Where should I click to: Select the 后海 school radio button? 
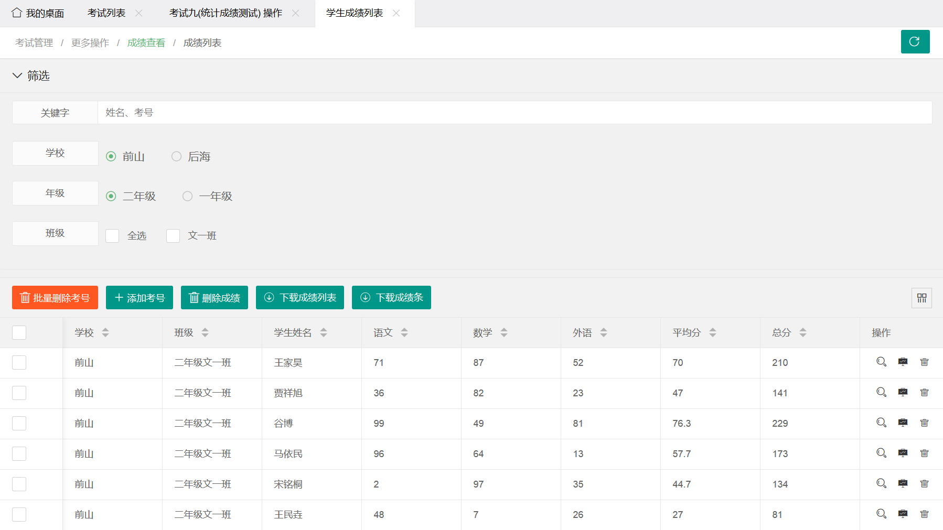click(177, 157)
